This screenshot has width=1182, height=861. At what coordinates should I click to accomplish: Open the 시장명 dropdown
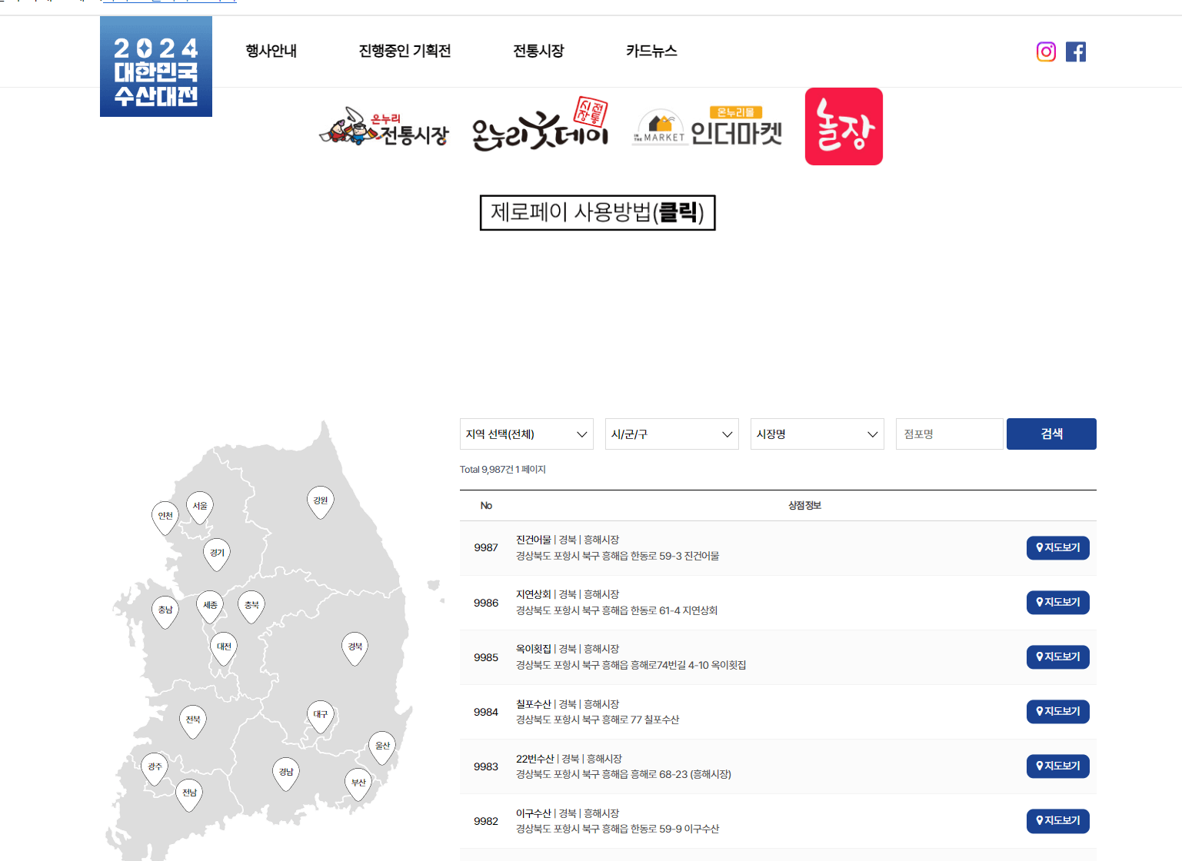[817, 434]
